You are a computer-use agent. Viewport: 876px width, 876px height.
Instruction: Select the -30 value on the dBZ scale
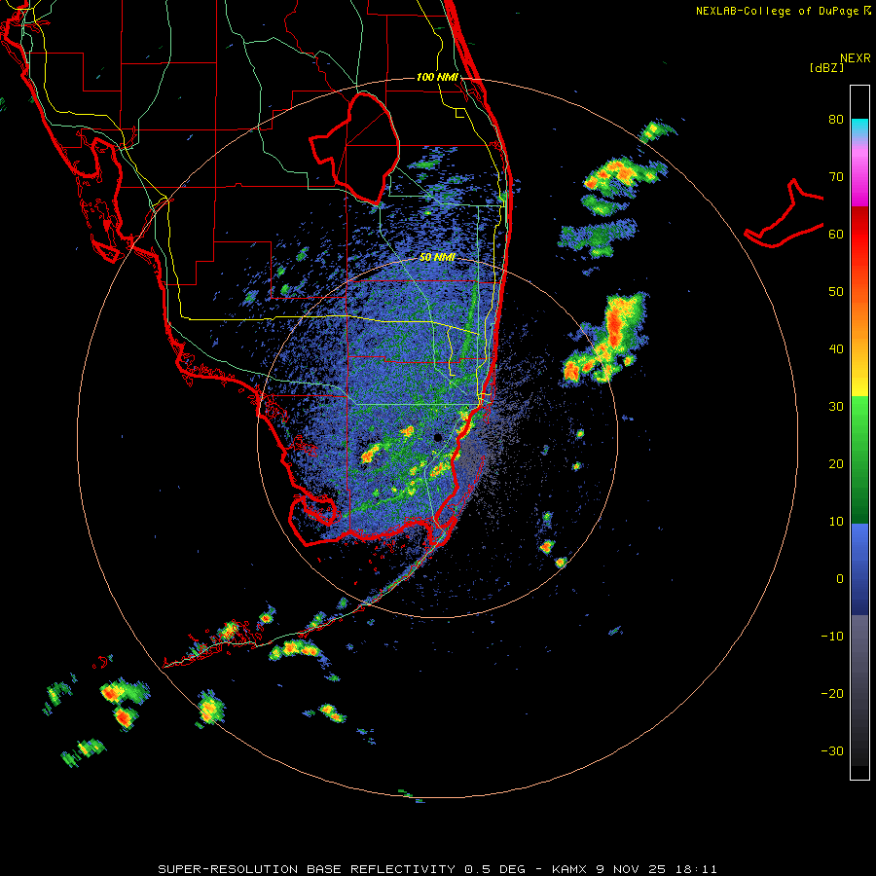click(832, 750)
